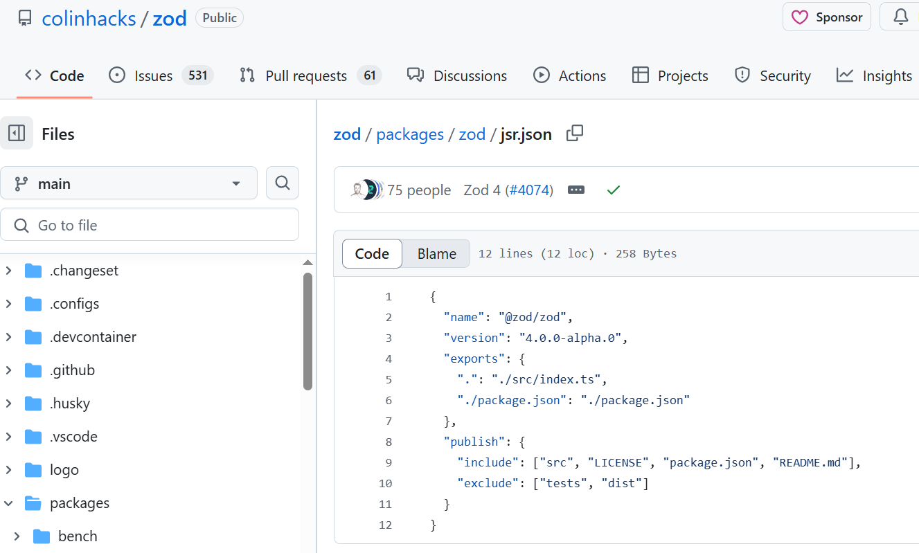Viewport: 919px width, 553px height.
Task: Open the Pull requests tab
Action: pyautogui.click(x=310, y=75)
